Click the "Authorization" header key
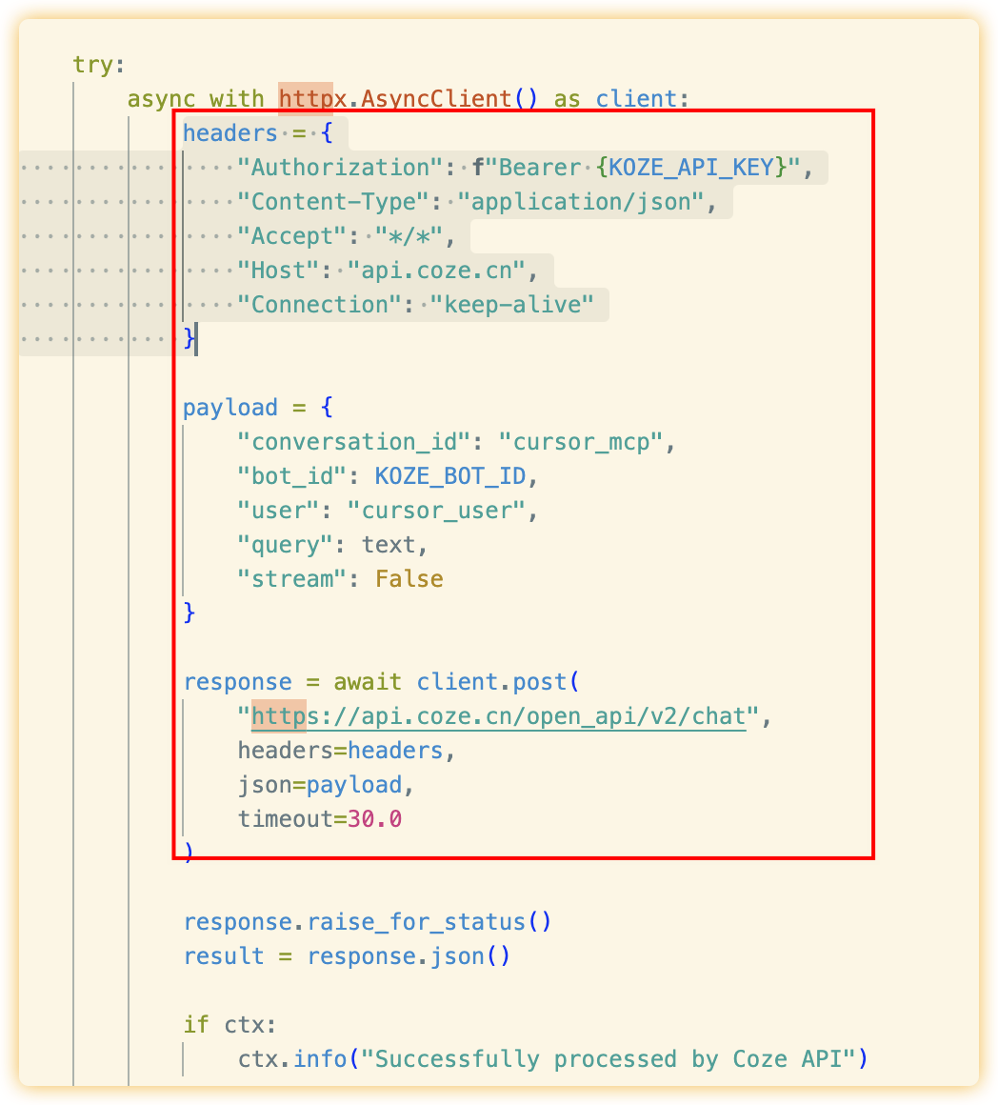Image resolution: width=998 pixels, height=1105 pixels. click(341, 168)
